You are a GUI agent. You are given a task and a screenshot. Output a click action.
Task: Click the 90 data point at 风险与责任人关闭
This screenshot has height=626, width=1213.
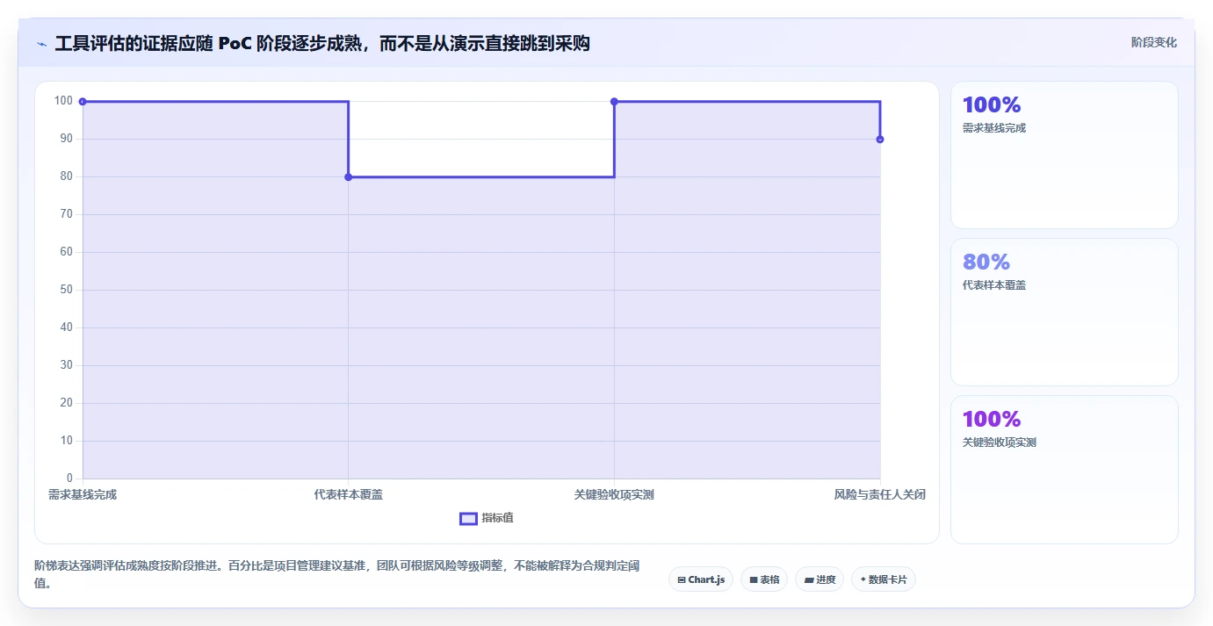coord(880,140)
